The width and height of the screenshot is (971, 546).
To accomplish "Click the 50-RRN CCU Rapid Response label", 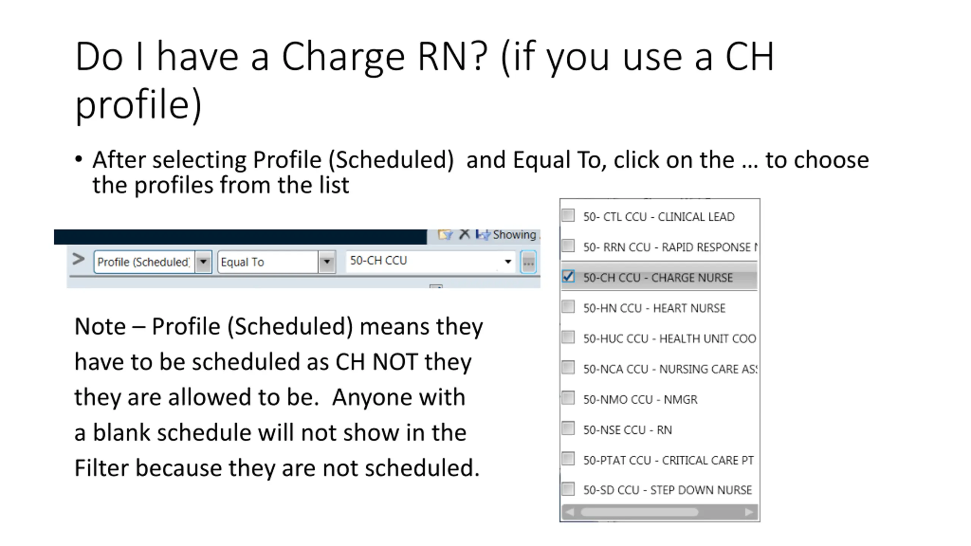I will coord(669,247).
